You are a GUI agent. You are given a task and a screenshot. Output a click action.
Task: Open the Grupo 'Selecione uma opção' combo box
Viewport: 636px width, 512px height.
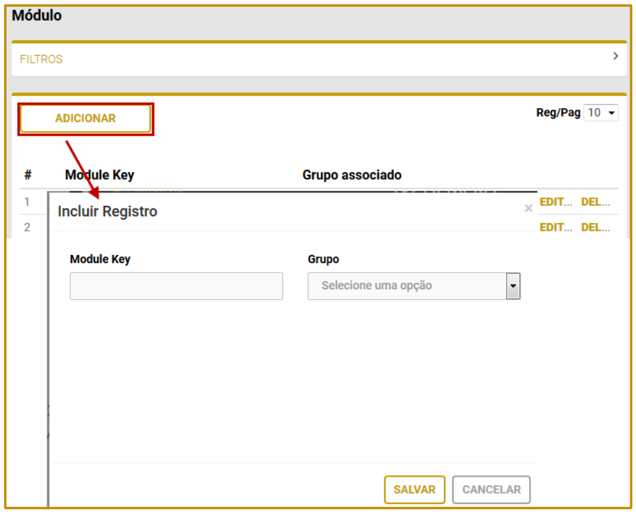(407, 286)
